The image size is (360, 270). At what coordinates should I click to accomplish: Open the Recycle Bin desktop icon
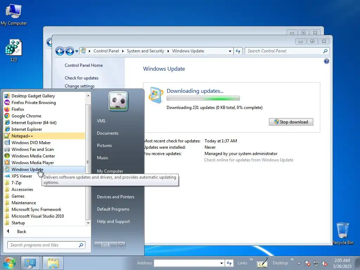pos(343,233)
